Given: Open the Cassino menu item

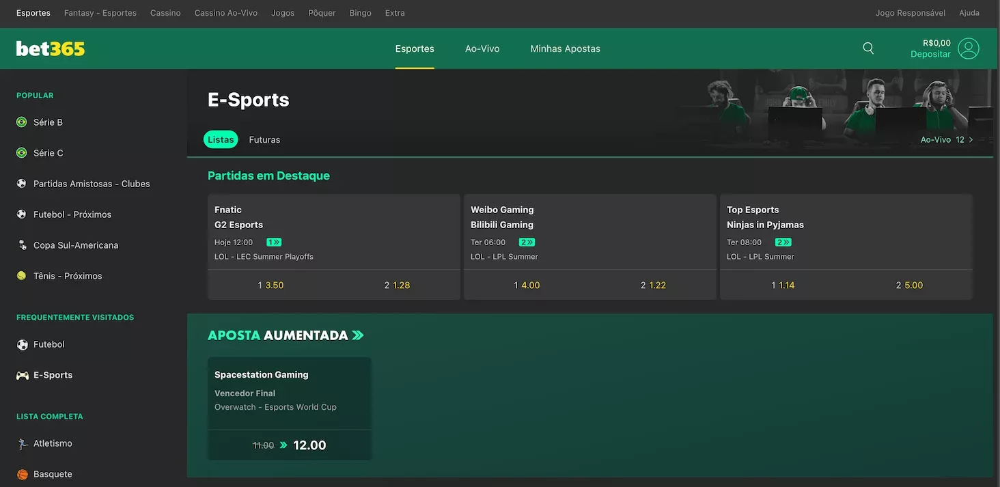Looking at the screenshot, I should pos(165,12).
